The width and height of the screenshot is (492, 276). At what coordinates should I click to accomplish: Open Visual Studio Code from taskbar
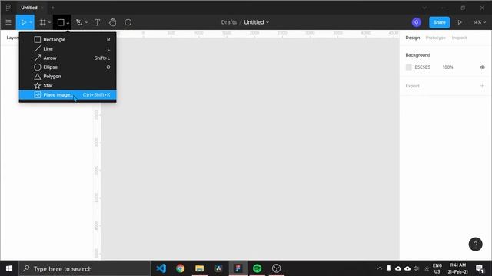click(161, 268)
